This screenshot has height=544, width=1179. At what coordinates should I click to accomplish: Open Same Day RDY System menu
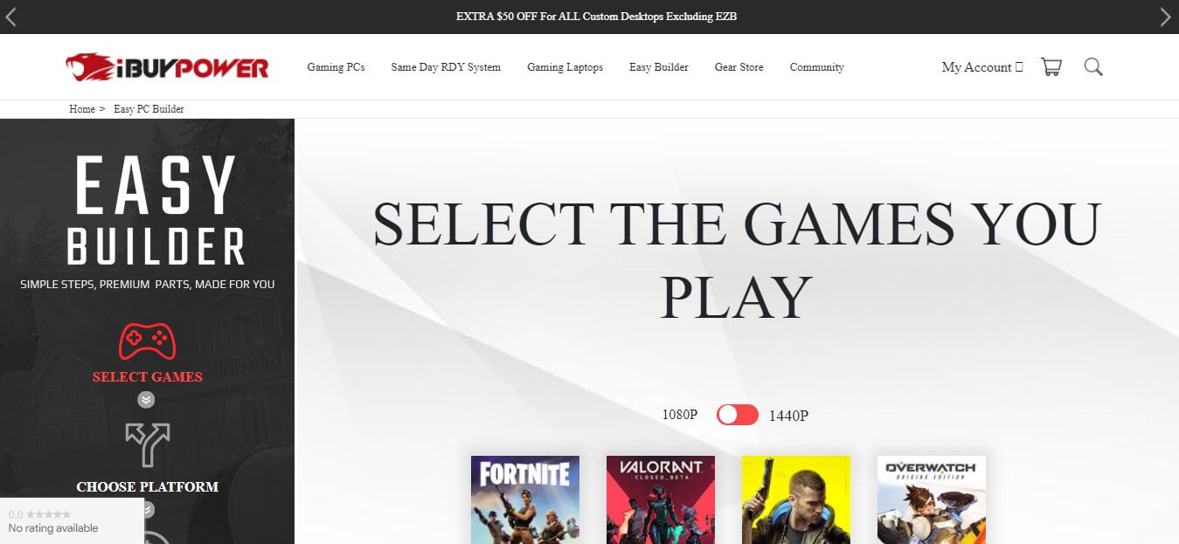point(446,67)
